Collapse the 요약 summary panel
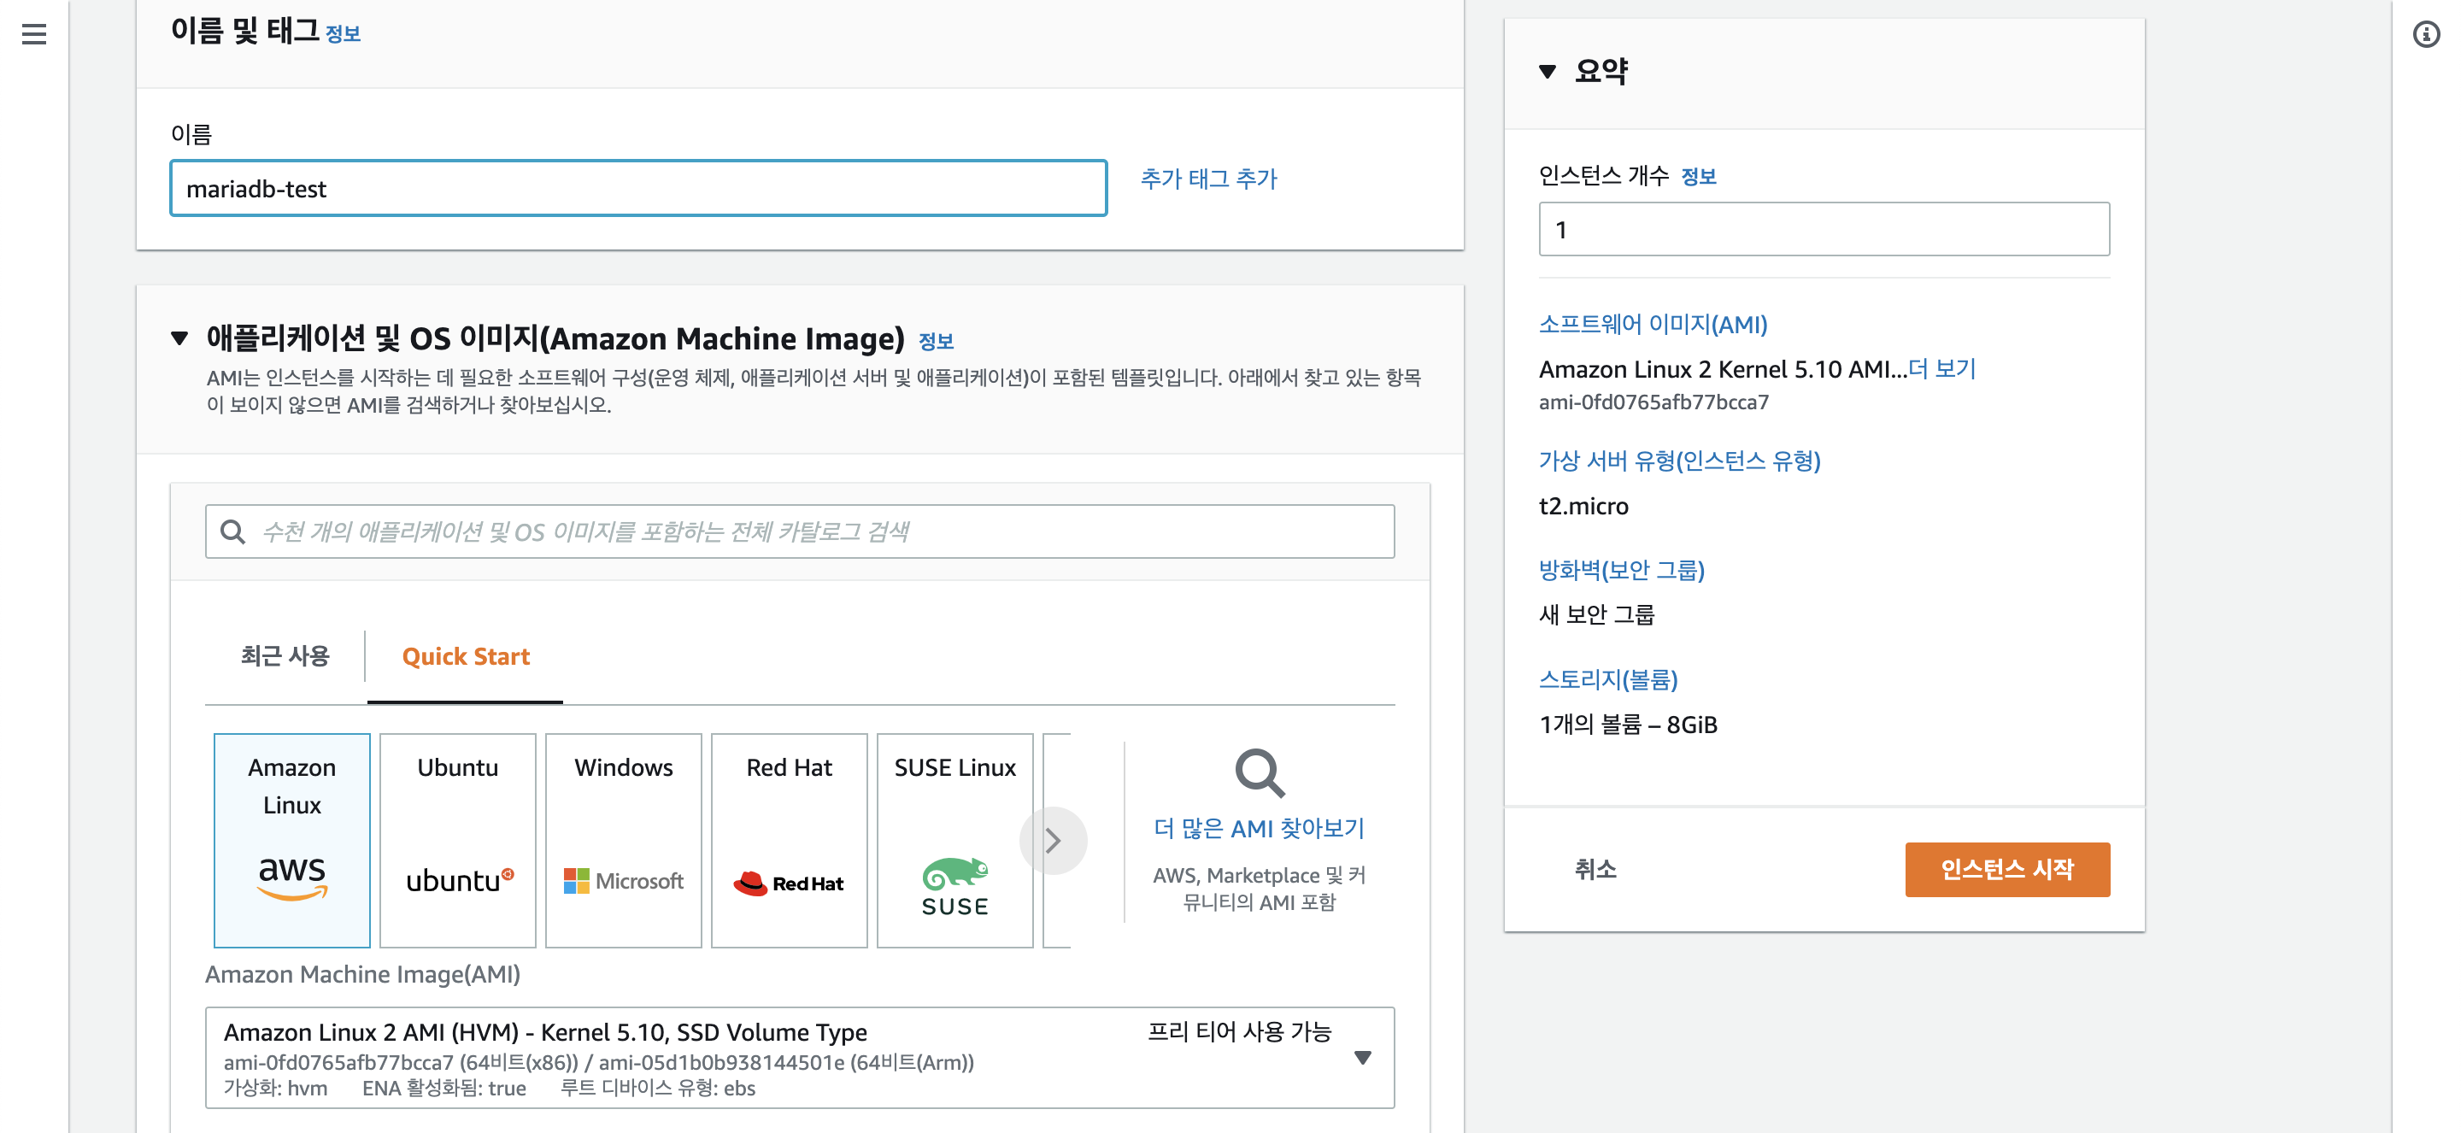 click(1548, 72)
